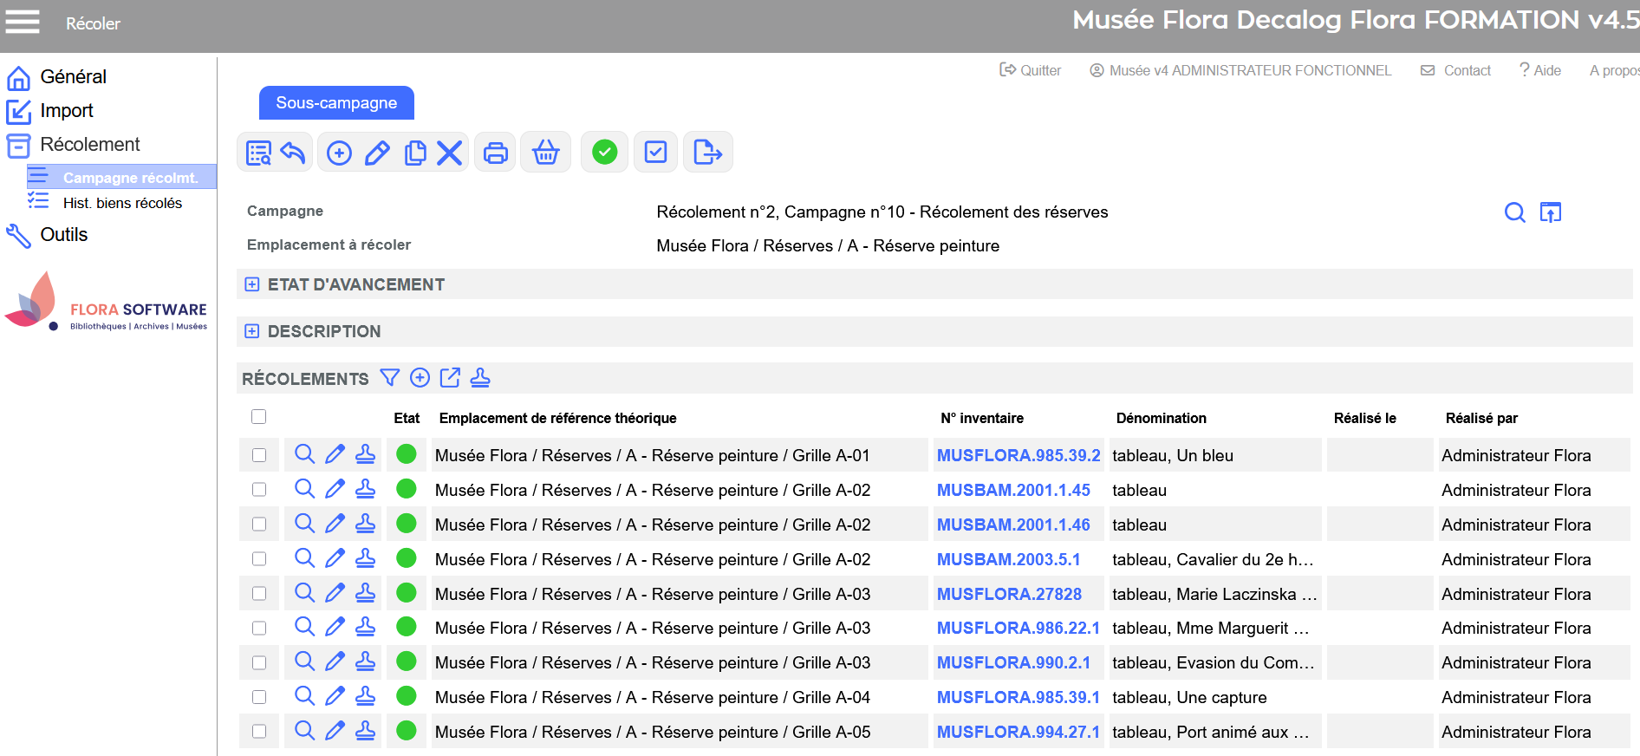Switch to the Sous-campagne tab

coord(336,103)
